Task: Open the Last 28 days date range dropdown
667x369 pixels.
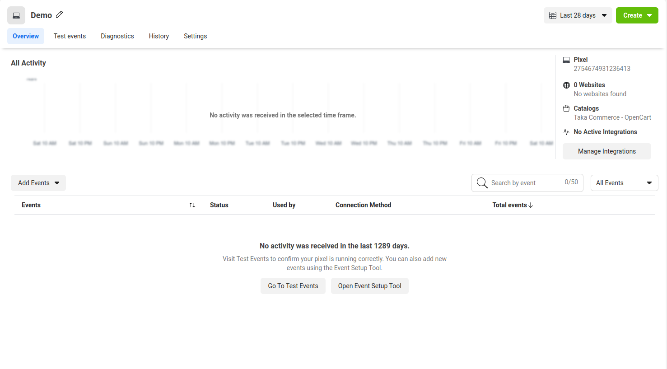Action: click(578, 15)
